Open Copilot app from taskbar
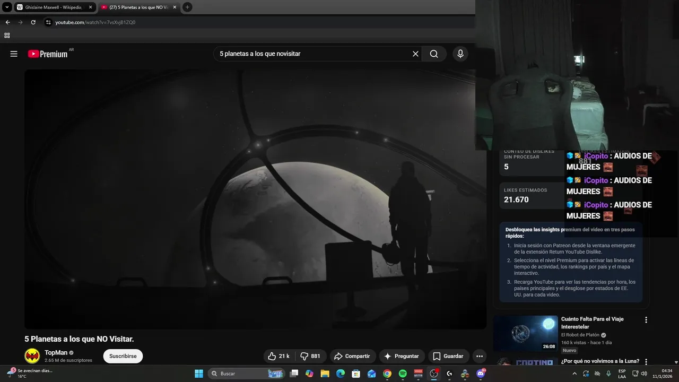The image size is (679, 382). 309,374
